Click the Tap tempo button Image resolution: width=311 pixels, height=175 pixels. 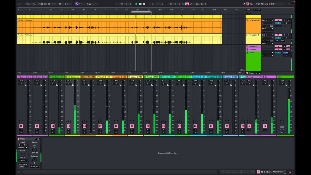coord(34,4)
